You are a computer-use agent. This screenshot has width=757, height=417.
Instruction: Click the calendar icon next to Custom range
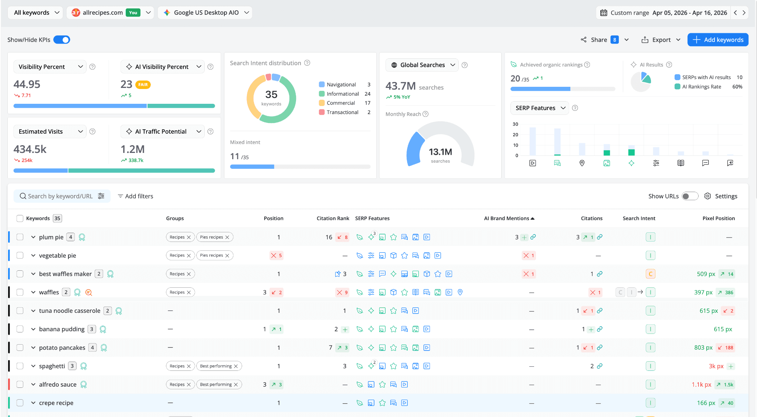(604, 12)
